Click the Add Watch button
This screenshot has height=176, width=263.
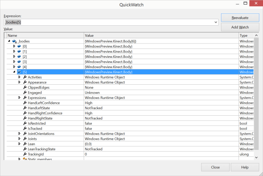tap(240, 27)
